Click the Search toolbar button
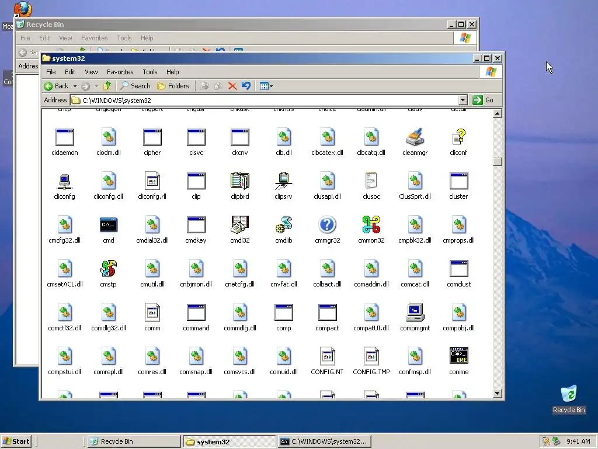The image size is (598, 449). pyautogui.click(x=135, y=86)
